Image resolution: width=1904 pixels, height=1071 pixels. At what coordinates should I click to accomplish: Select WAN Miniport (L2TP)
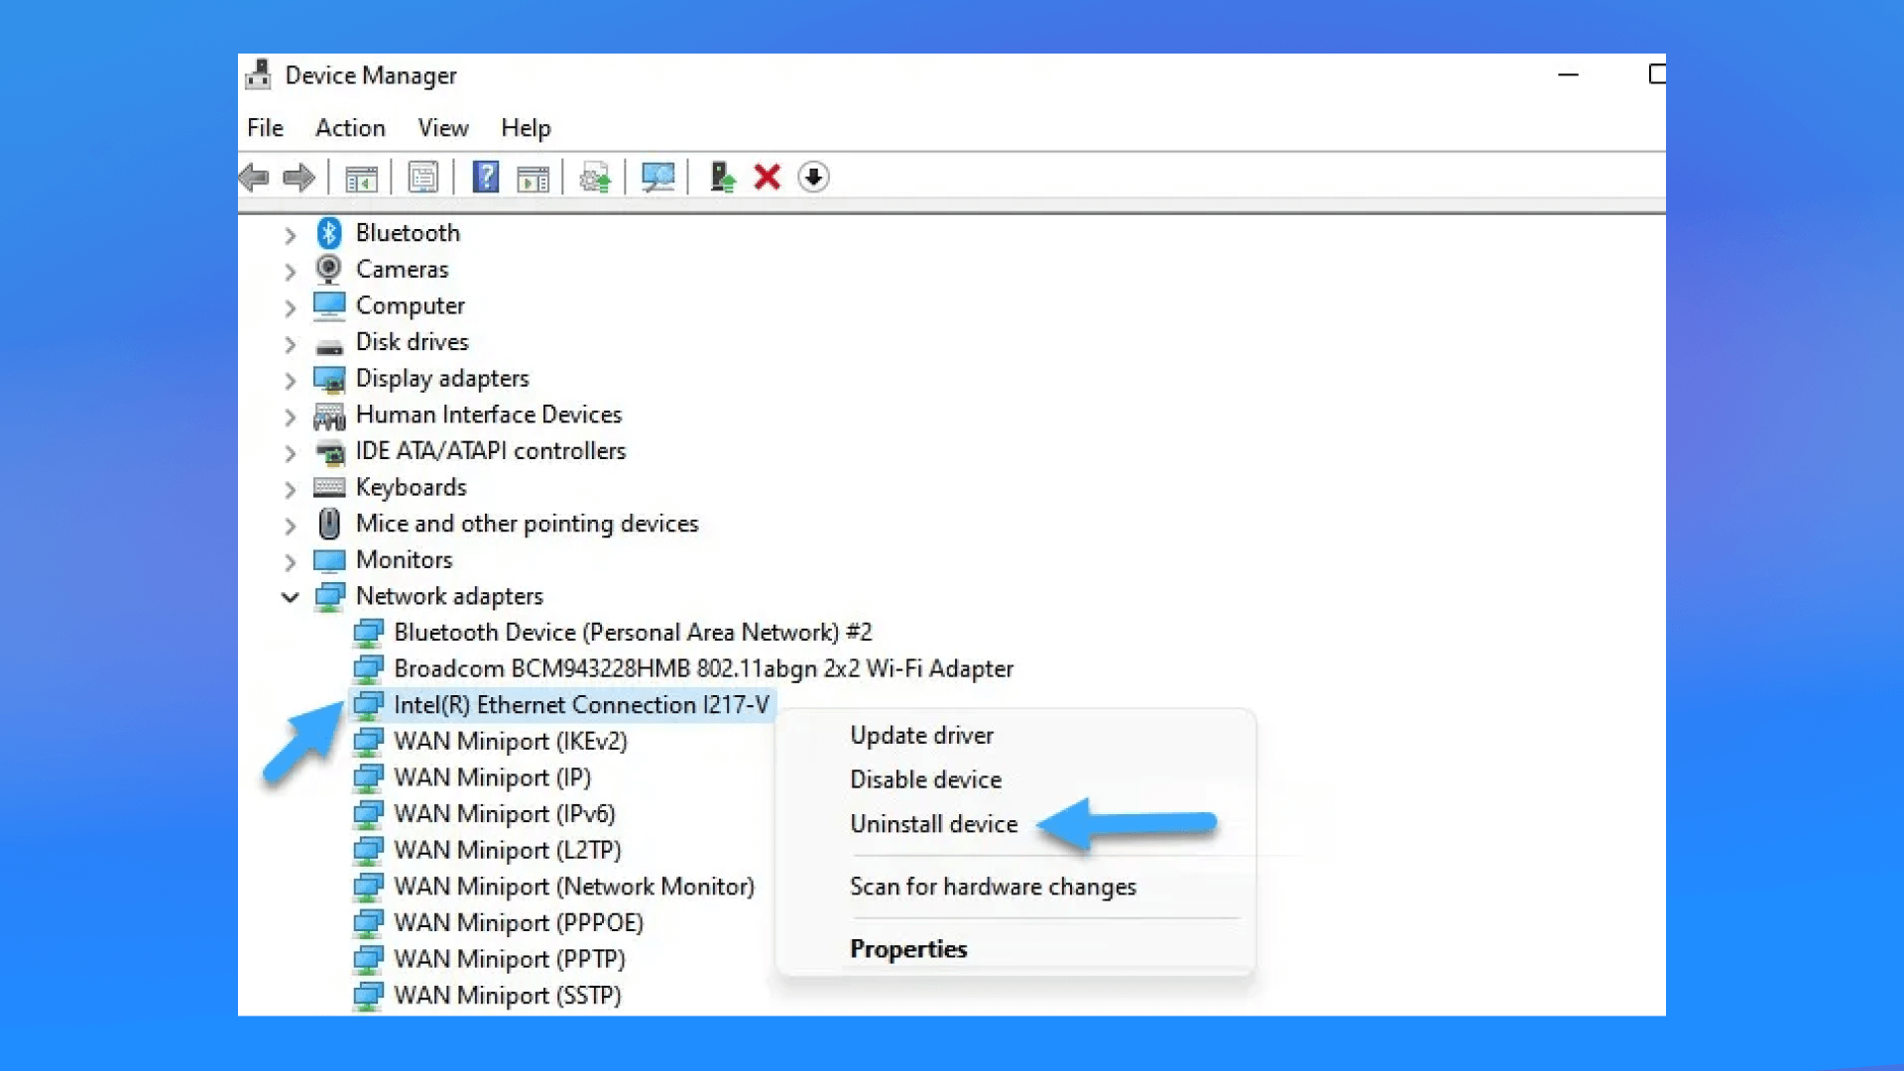(x=507, y=851)
